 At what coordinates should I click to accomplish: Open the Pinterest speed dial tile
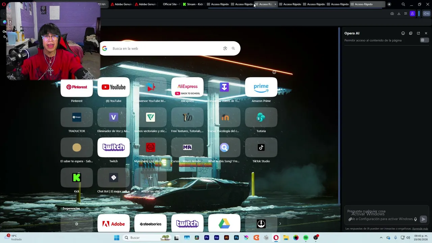77,87
